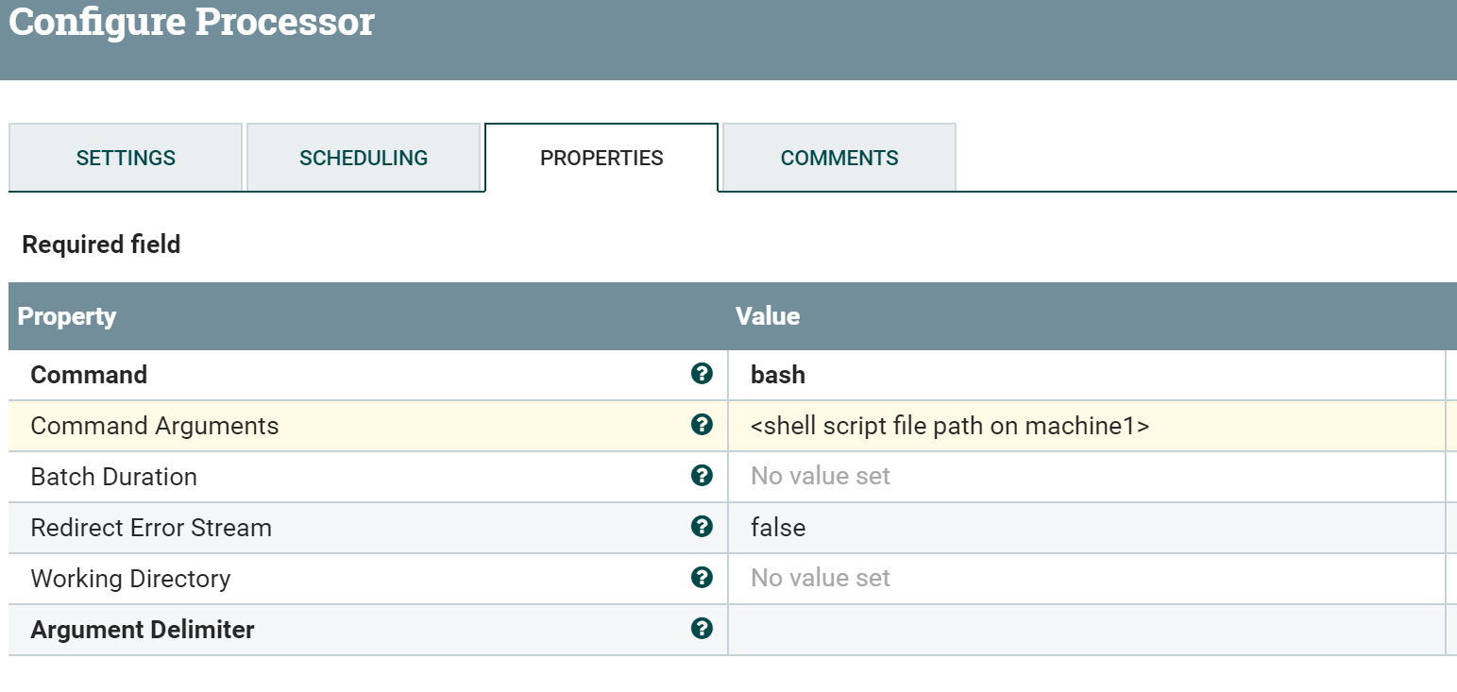Image resolution: width=1457 pixels, height=692 pixels.
Task: Switch to the Scheduling tab
Action: (364, 158)
